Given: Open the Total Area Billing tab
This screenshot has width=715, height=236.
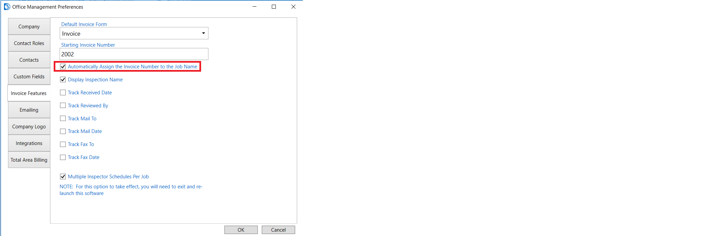Looking at the screenshot, I should [29, 160].
